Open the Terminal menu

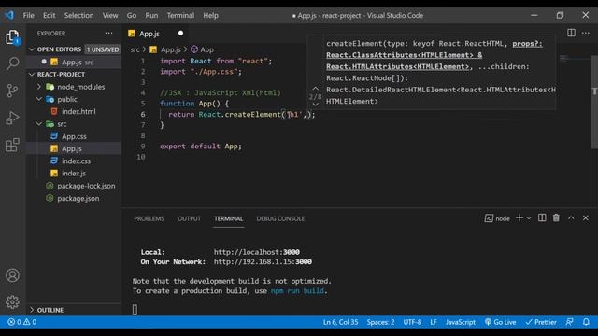(x=180, y=15)
